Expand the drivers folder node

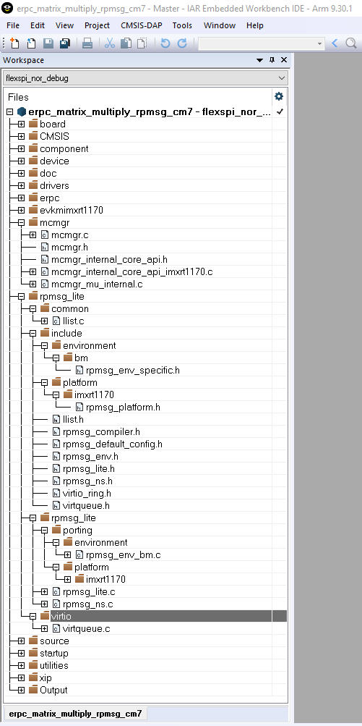pyautogui.click(x=21, y=186)
